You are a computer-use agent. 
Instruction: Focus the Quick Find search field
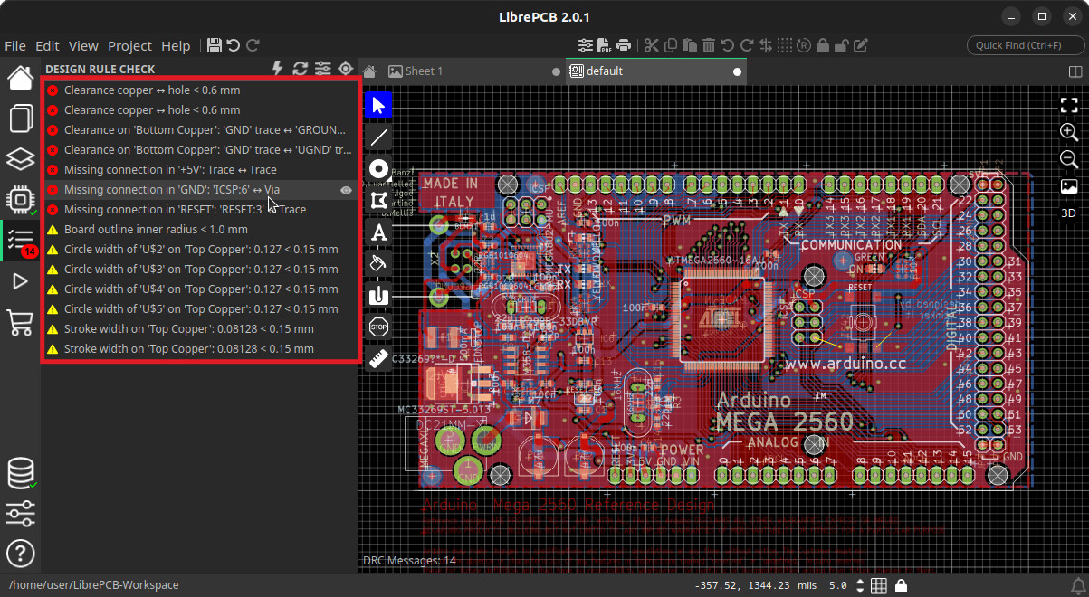coord(1025,45)
